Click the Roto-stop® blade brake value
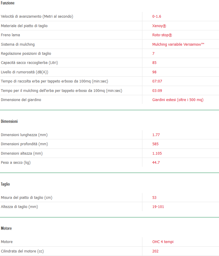This screenshot has height=256, width=219. [x=162, y=35]
